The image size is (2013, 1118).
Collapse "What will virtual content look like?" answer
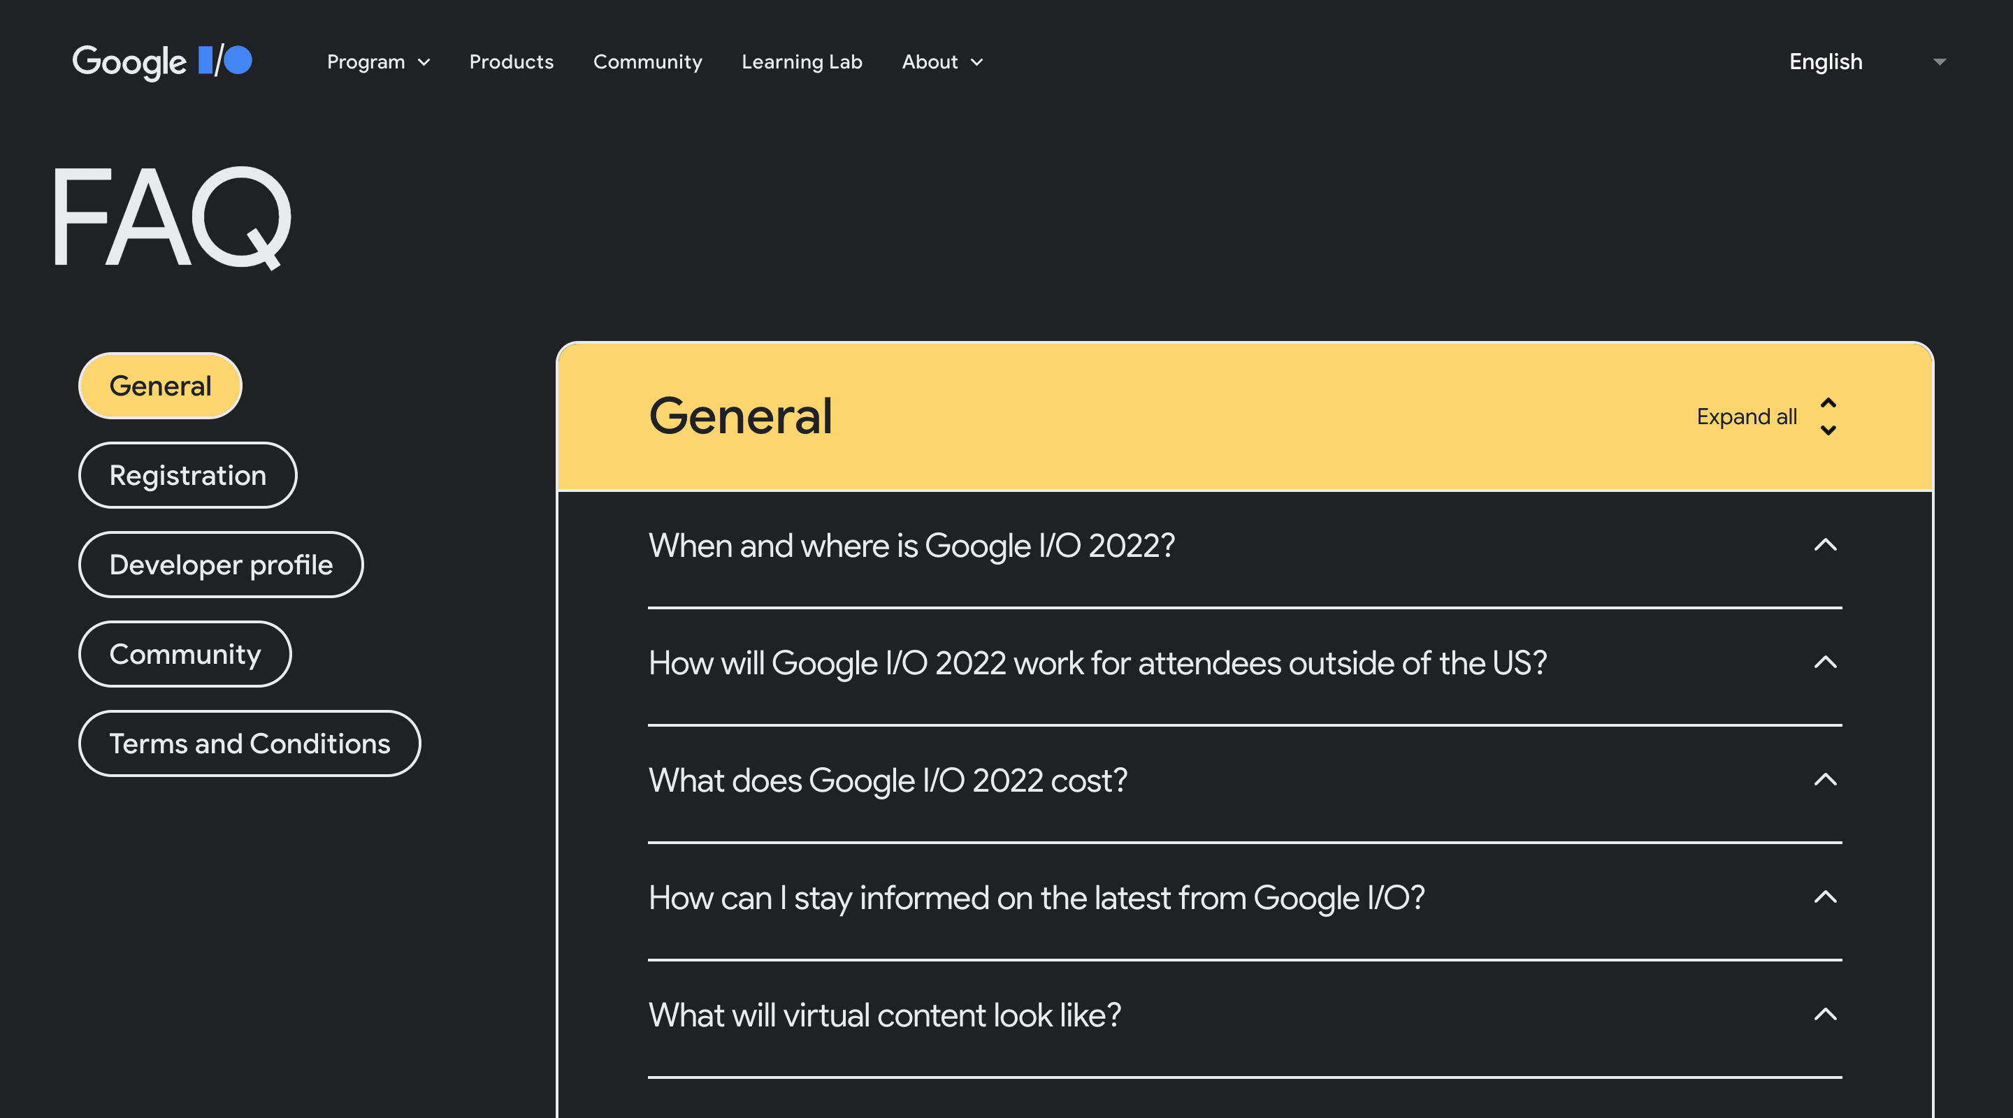pos(1826,1015)
